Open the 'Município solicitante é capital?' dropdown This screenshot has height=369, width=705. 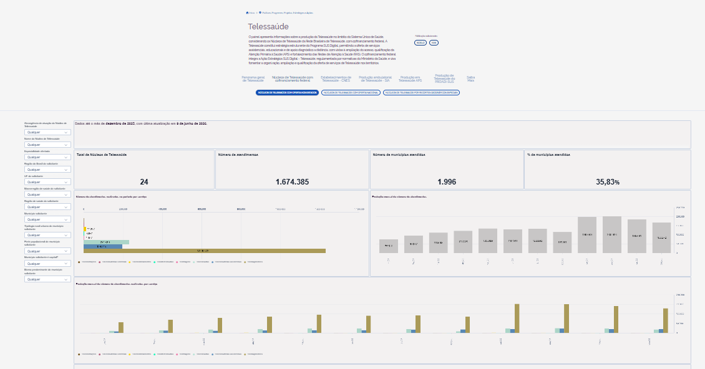(47, 264)
